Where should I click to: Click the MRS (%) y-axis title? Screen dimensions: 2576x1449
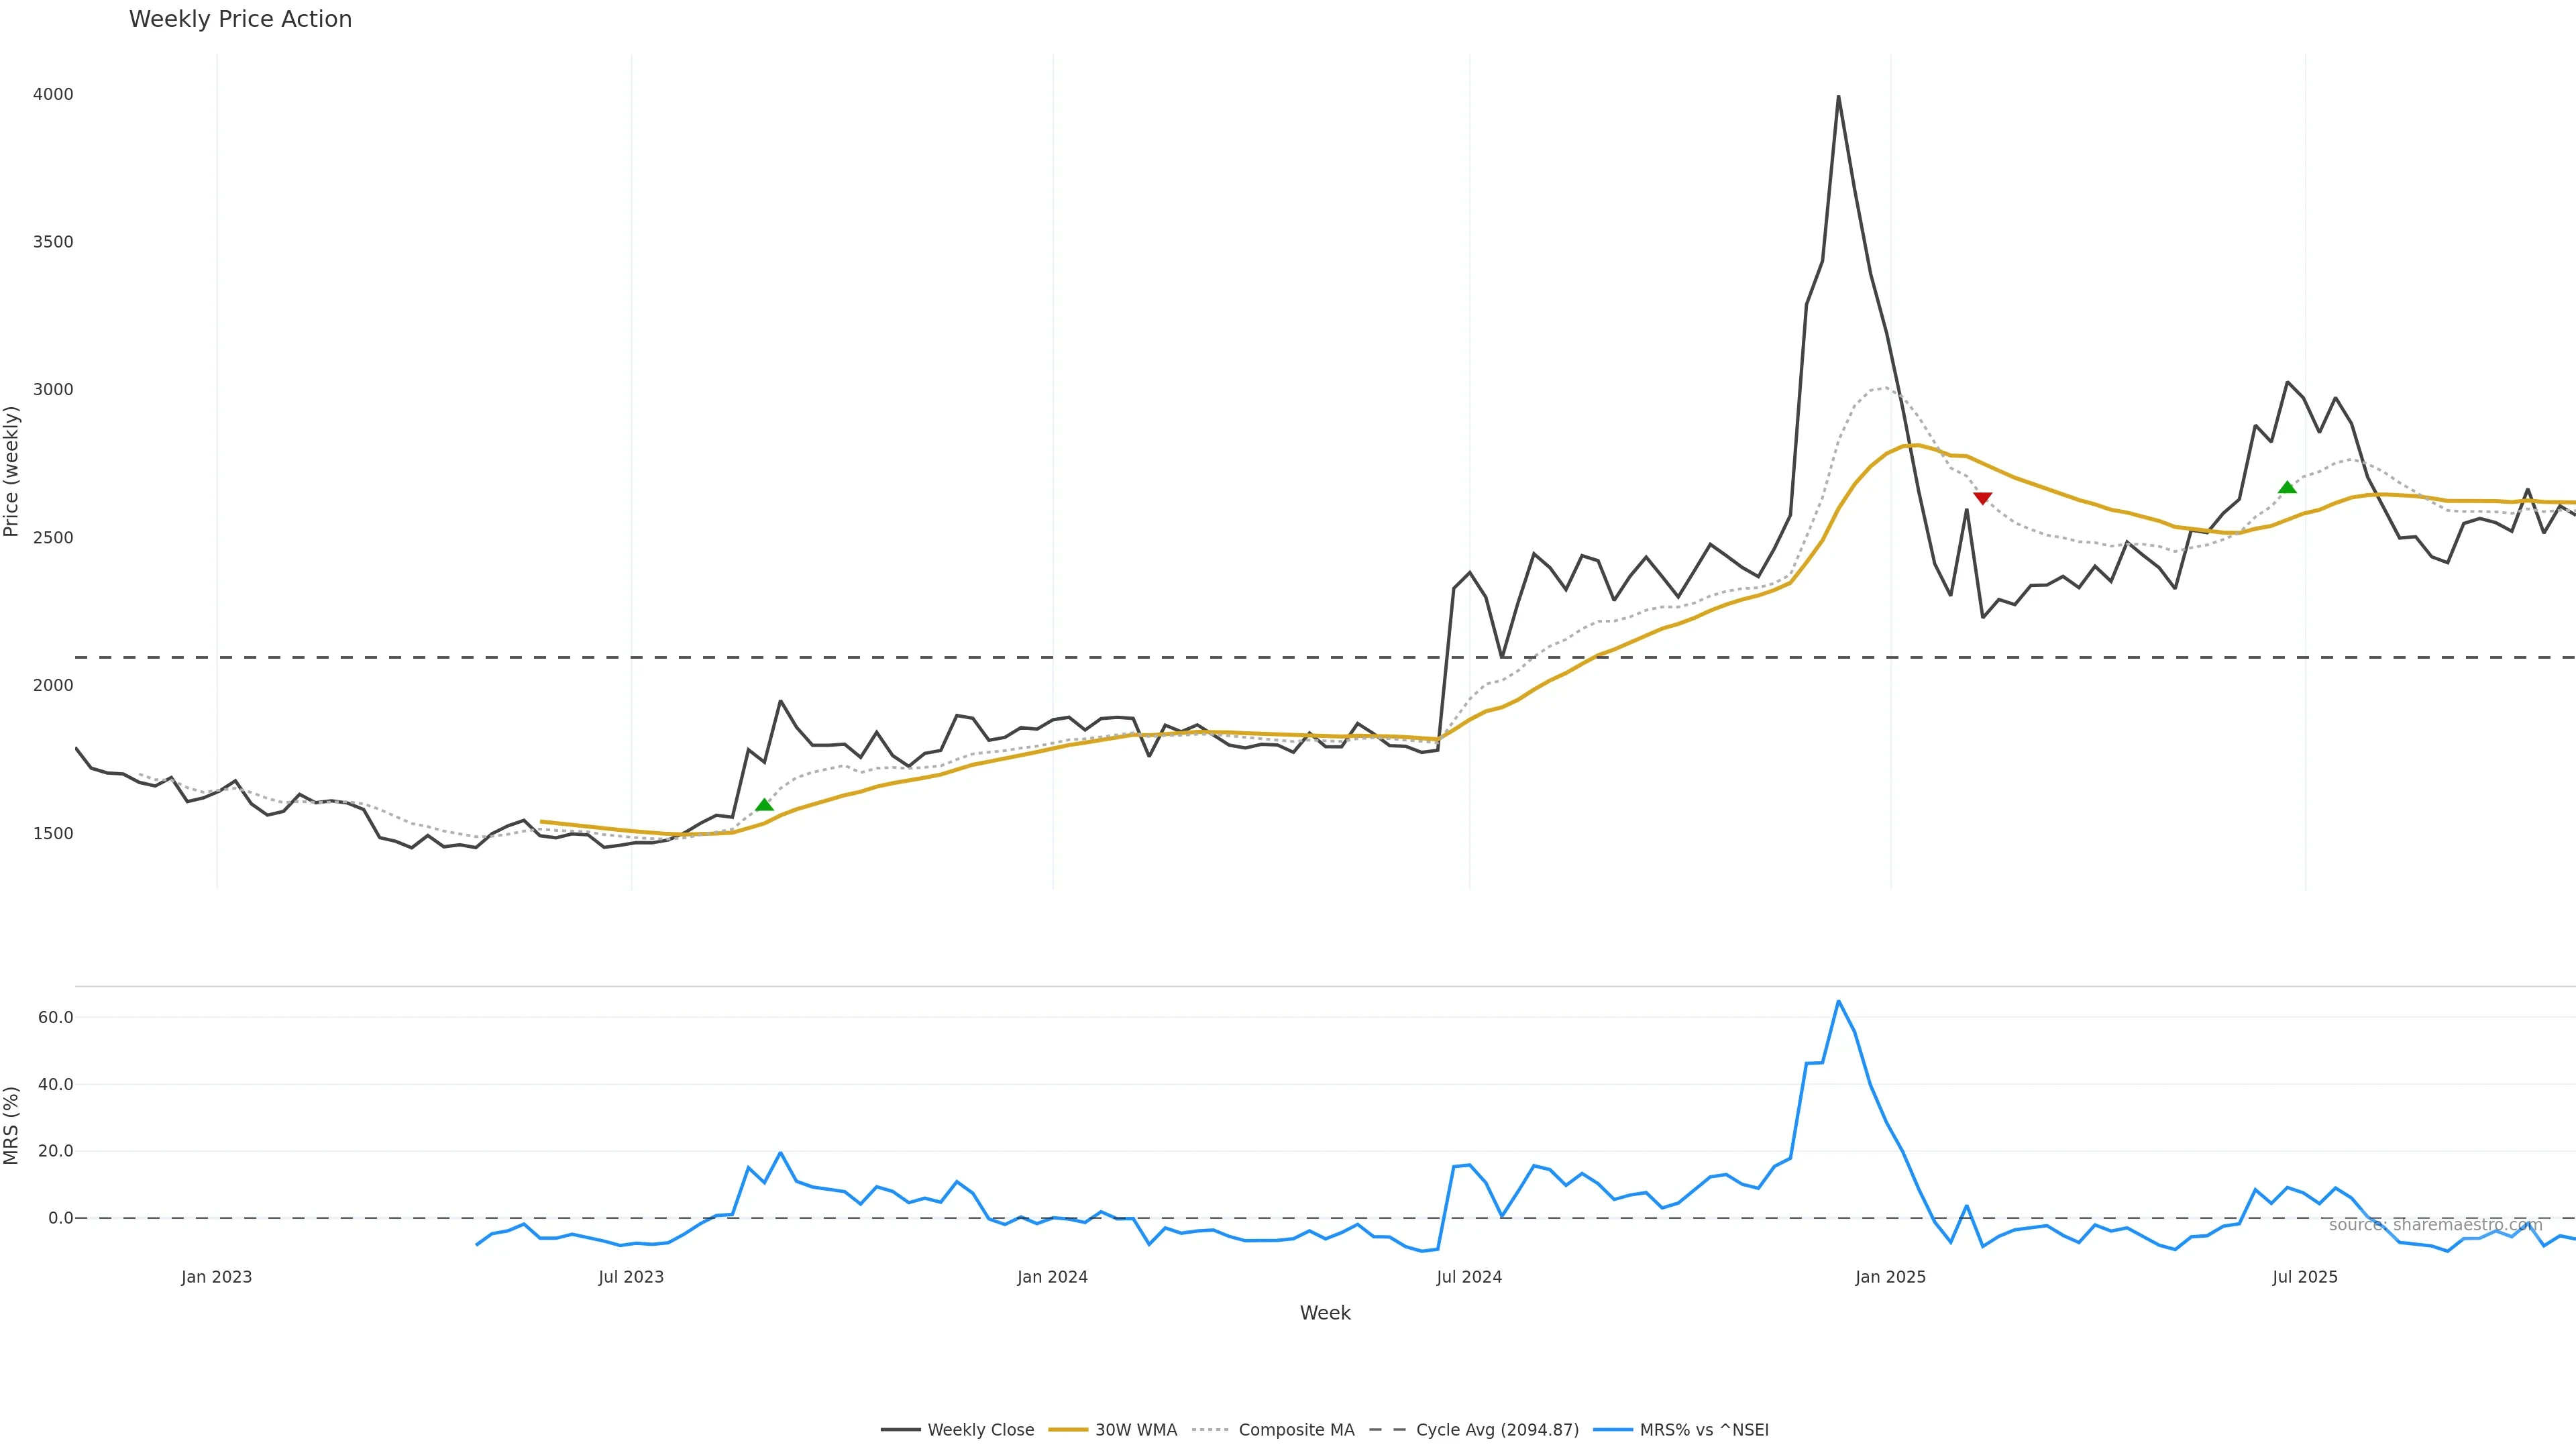click(x=12, y=1125)
